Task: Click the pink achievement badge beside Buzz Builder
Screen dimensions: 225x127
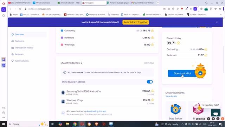Action: coord(198,109)
